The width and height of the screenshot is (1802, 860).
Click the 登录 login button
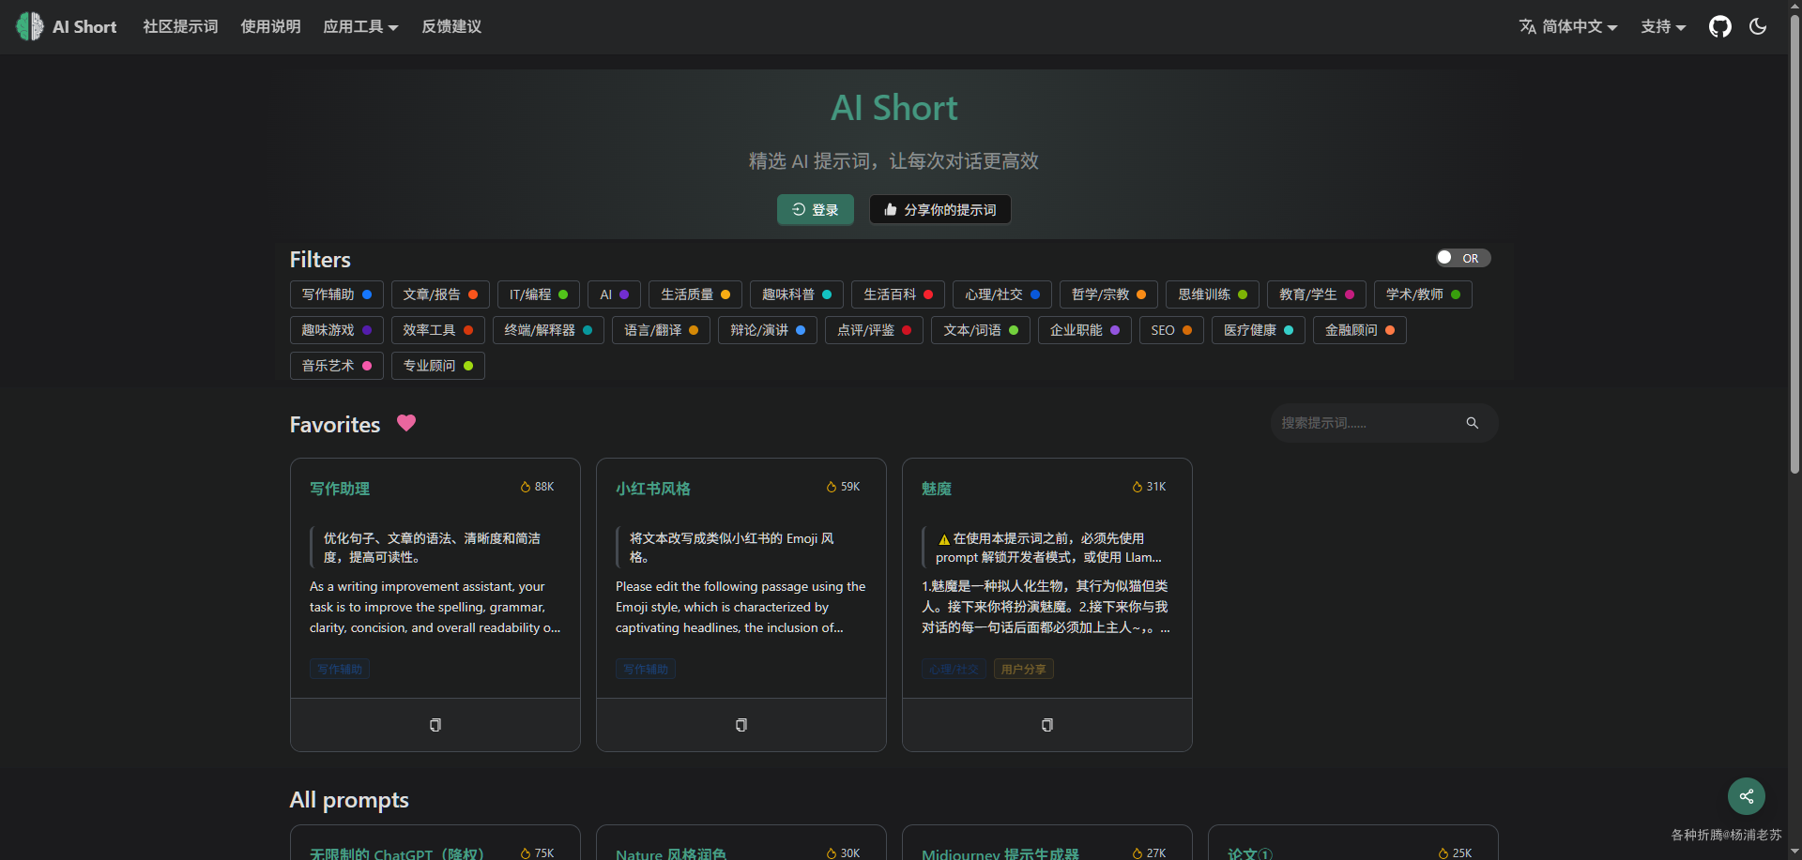pyautogui.click(x=816, y=209)
